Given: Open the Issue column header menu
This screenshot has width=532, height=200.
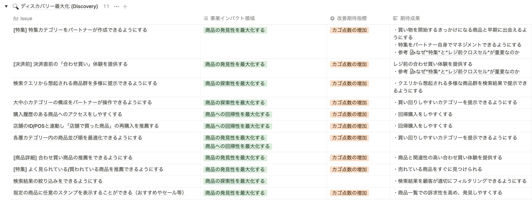Looking at the screenshot, I should click(x=26, y=18).
